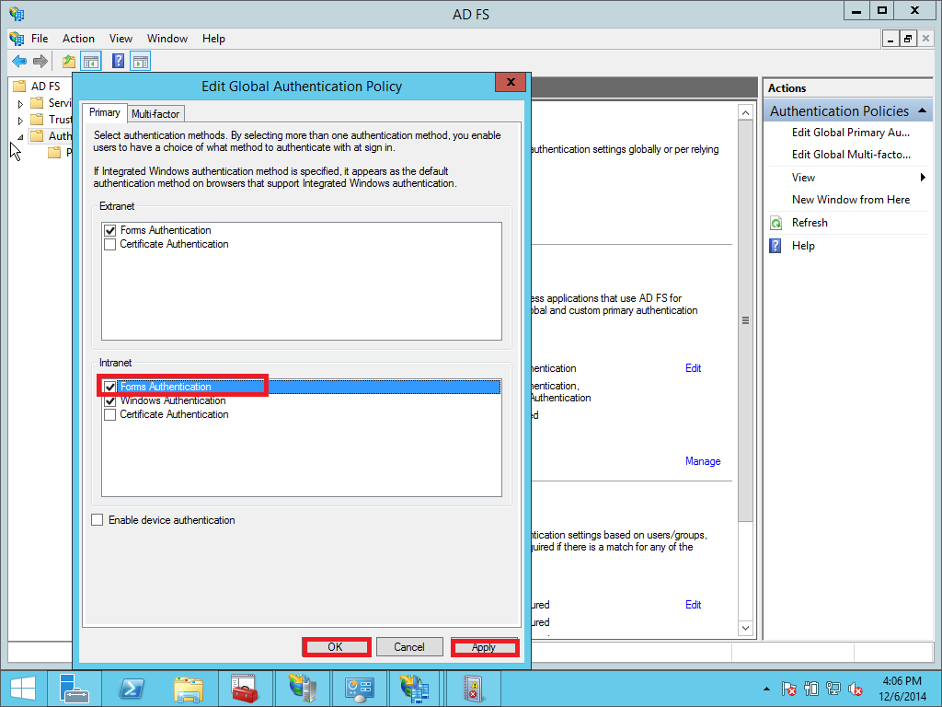942x707 pixels.
Task: Toggle the Show/Hide Console Tree toolbar icon
Action: pos(91,62)
